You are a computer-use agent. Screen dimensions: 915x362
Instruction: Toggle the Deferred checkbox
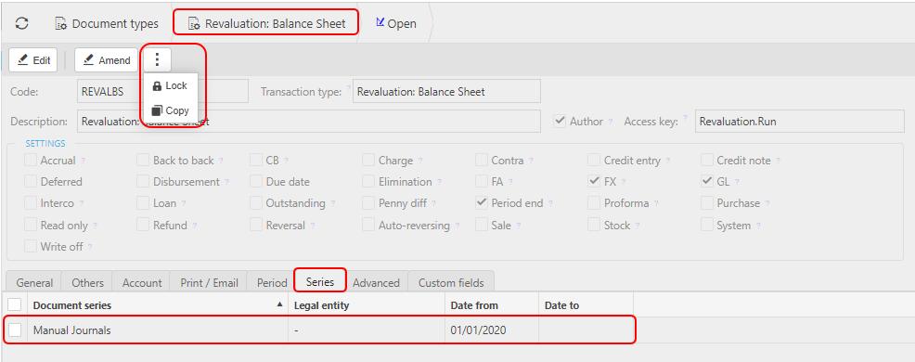[31, 182]
